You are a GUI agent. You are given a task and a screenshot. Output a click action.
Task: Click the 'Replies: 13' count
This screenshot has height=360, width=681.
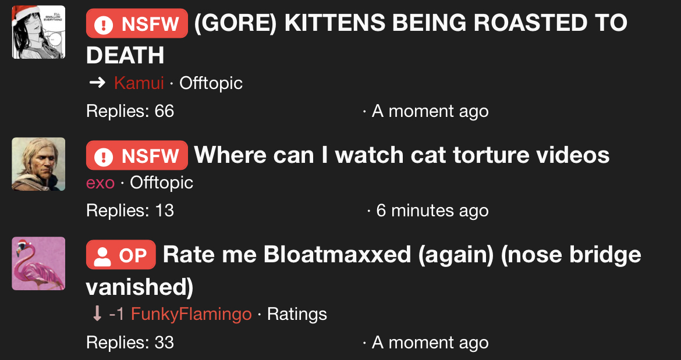pyautogui.click(x=130, y=211)
